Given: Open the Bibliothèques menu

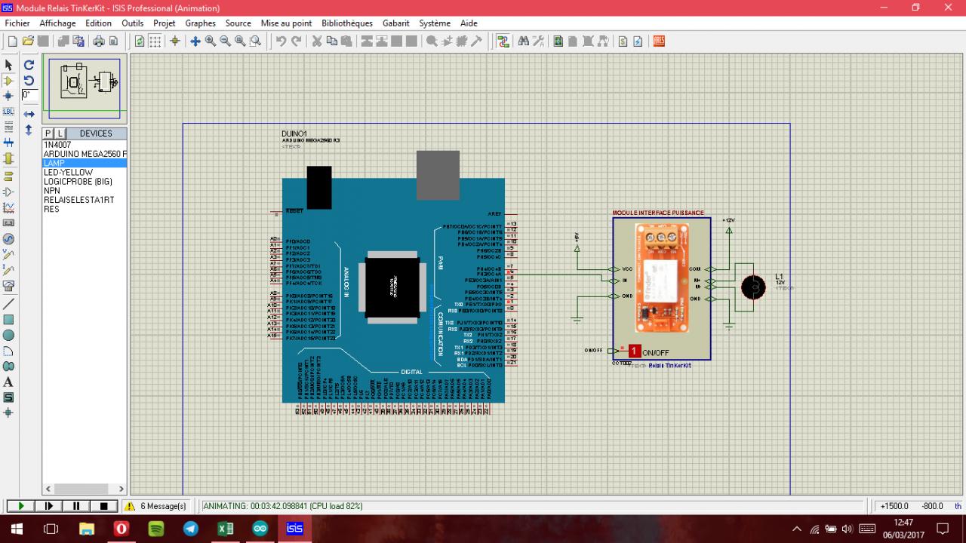Looking at the screenshot, I should point(346,23).
